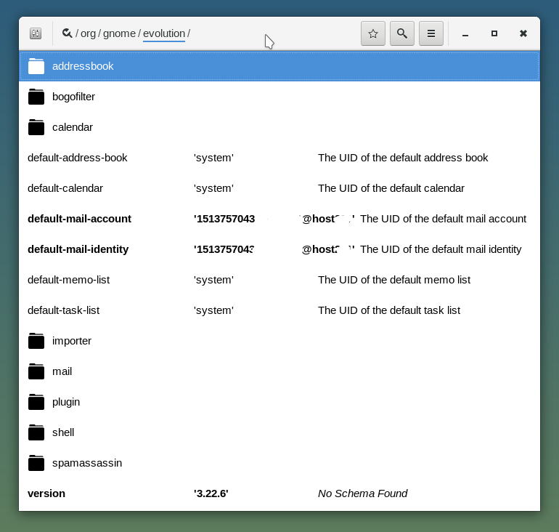Click 'The UID of the default address book'
Screen dimensions: 559x532
[403, 158]
